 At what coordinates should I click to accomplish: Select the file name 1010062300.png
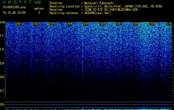click(x=14, y=7)
